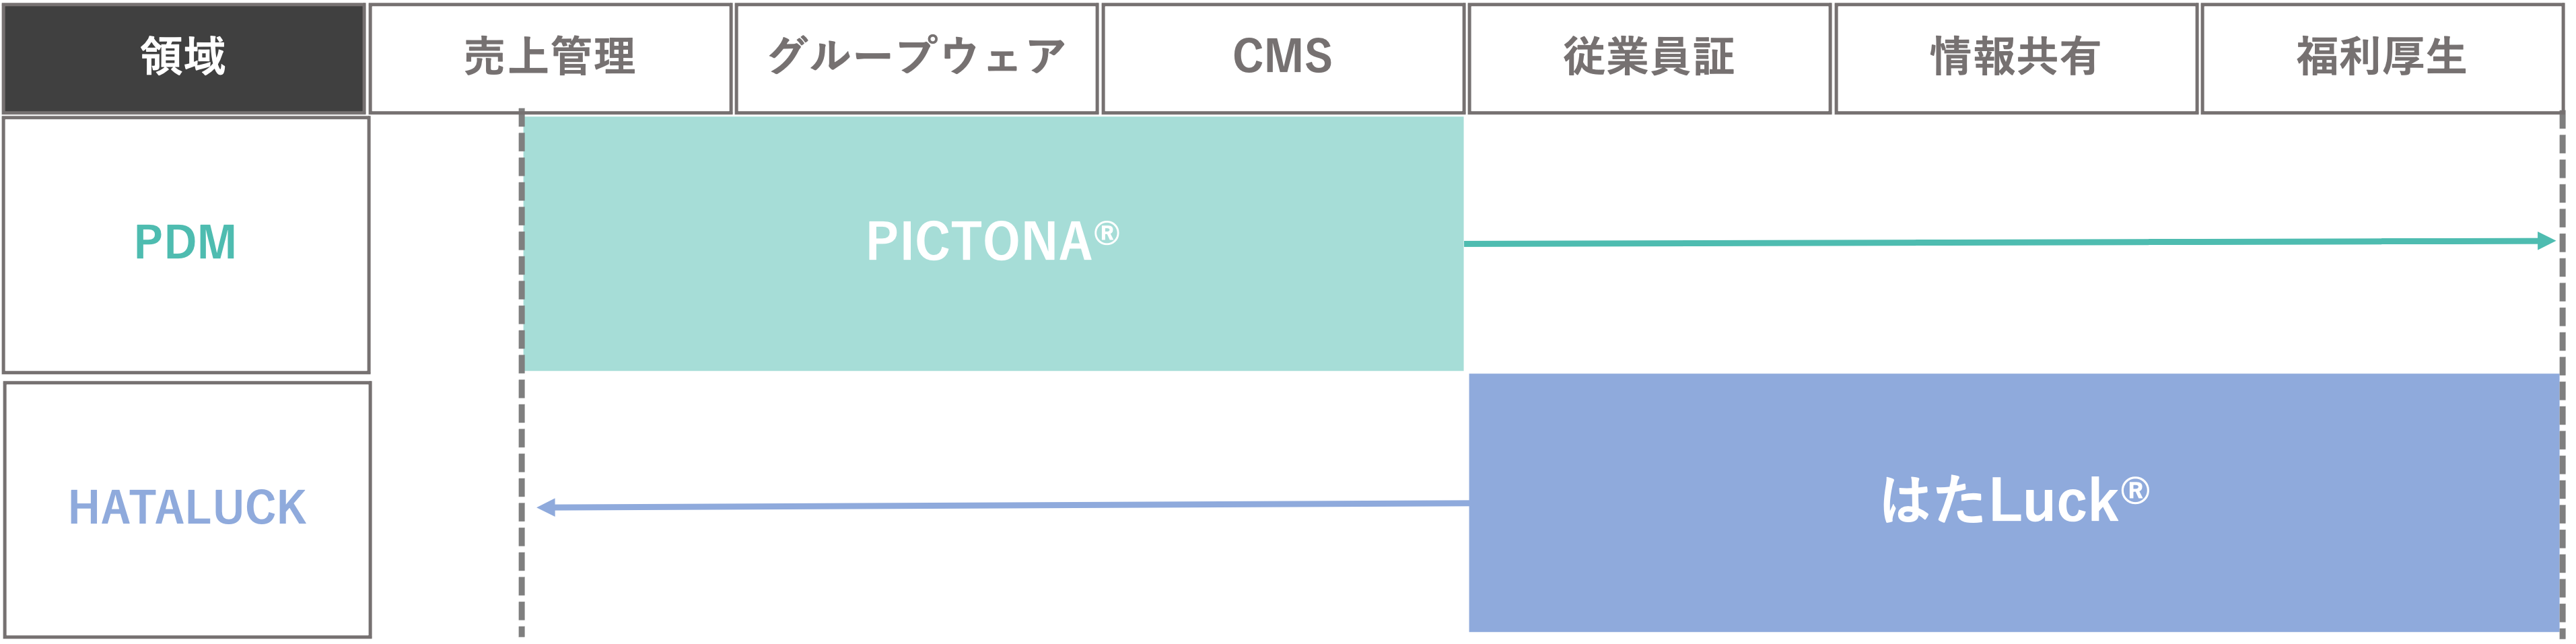Viewport: 2576px width, 644px height.
Task: Click the PDM row label box
Action: pyautogui.click(x=186, y=244)
